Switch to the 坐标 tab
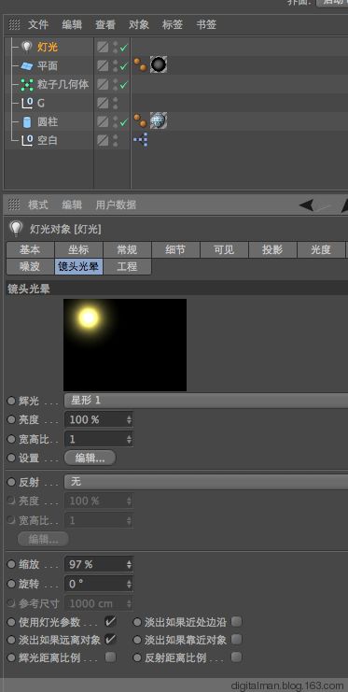Image resolution: width=348 pixels, height=692 pixels. 78,249
